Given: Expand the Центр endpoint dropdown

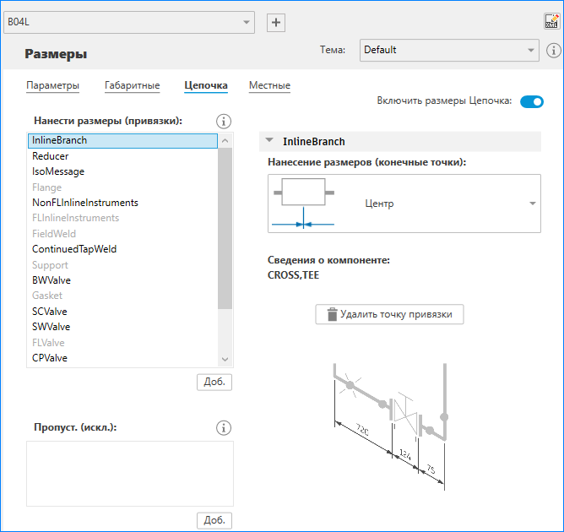Looking at the screenshot, I should (x=533, y=204).
